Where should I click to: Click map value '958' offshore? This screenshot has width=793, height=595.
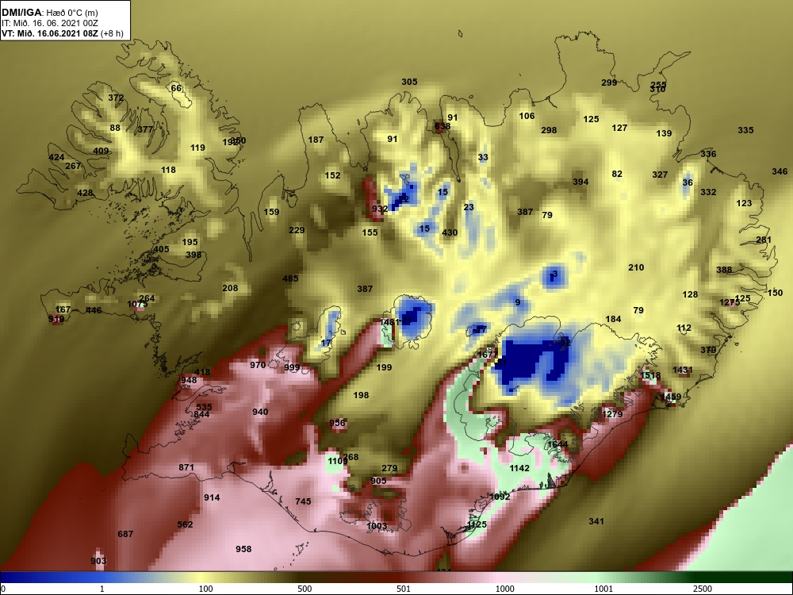pos(243,549)
